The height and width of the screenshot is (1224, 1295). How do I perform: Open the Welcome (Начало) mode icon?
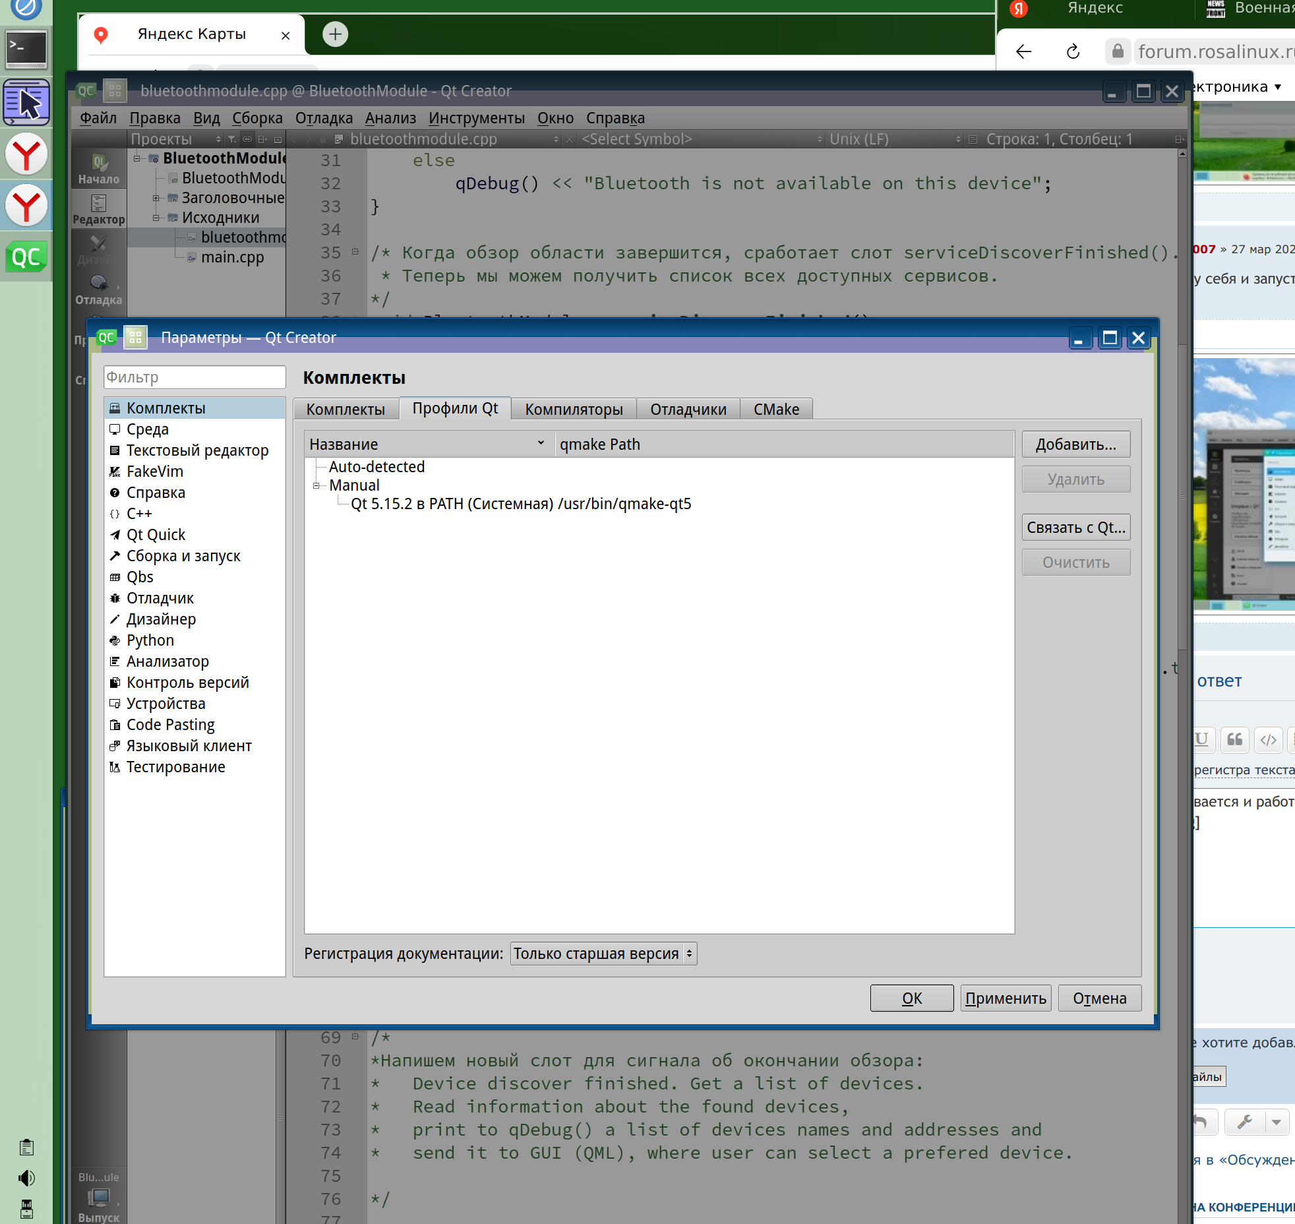[98, 168]
